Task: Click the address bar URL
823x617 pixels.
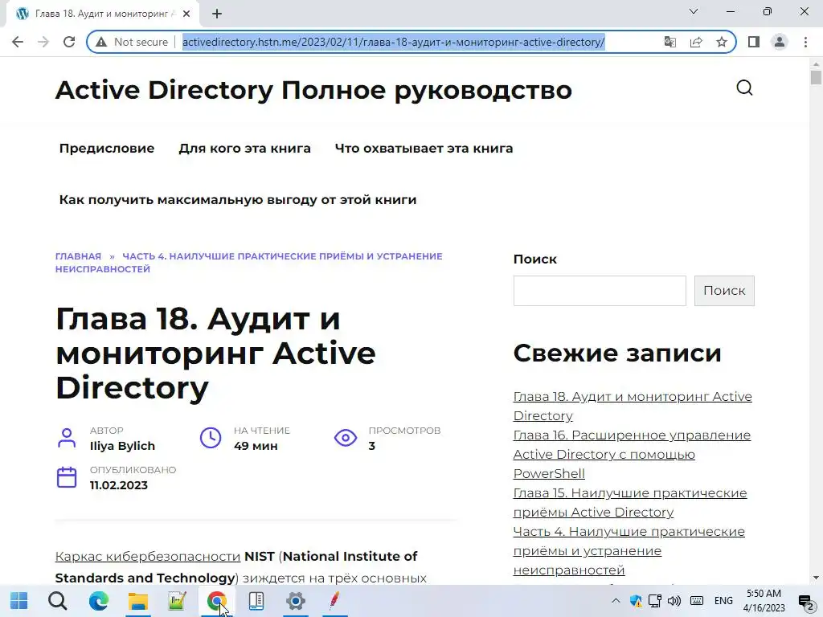Action: 394,42
